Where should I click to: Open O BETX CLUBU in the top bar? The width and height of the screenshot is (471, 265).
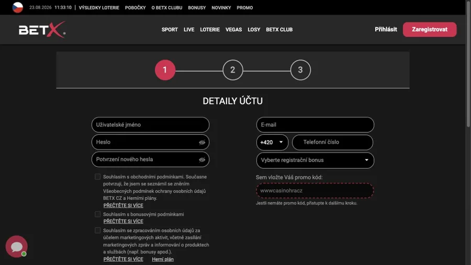tap(167, 7)
